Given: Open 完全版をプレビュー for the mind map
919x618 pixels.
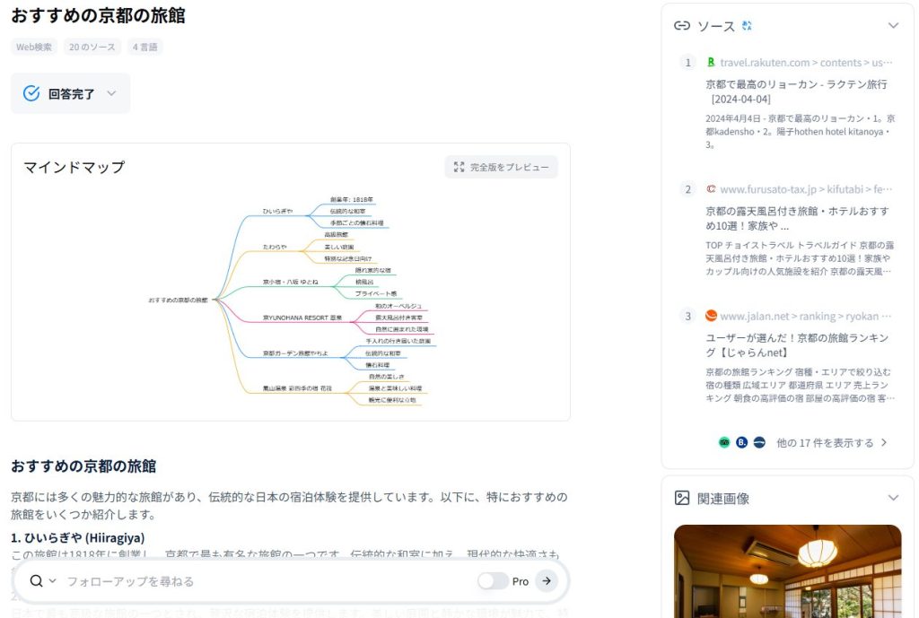Looking at the screenshot, I should click(501, 167).
